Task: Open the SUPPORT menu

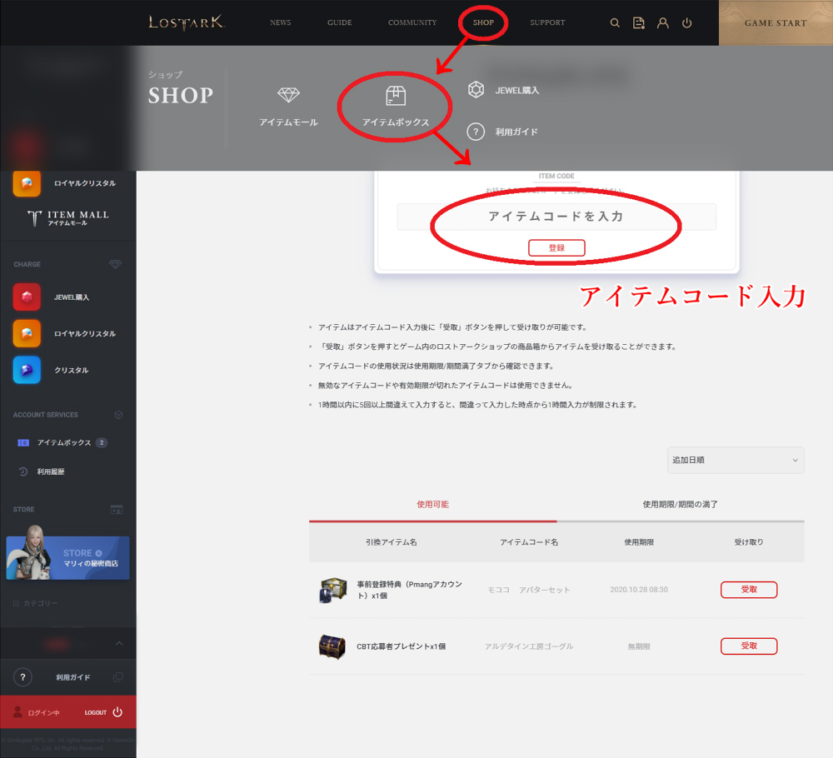Action: coord(547,22)
